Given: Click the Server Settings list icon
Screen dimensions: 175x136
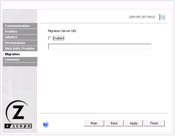Looking at the screenshot, I should [162, 17].
